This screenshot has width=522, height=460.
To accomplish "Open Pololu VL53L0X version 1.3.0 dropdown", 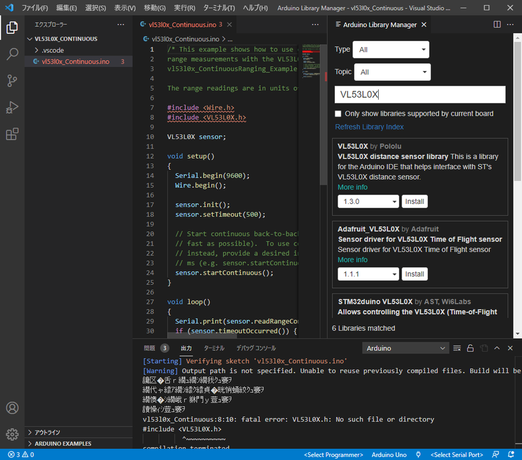I will click(368, 201).
